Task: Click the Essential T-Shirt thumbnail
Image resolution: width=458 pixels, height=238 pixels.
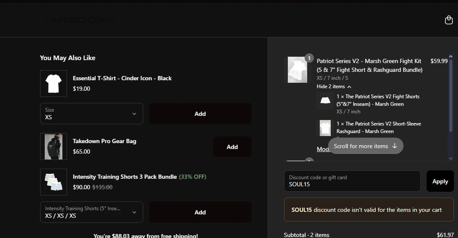Action: click(x=54, y=84)
